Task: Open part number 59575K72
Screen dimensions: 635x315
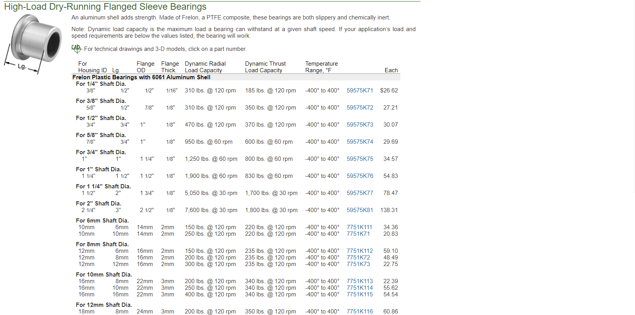Action: (x=360, y=108)
